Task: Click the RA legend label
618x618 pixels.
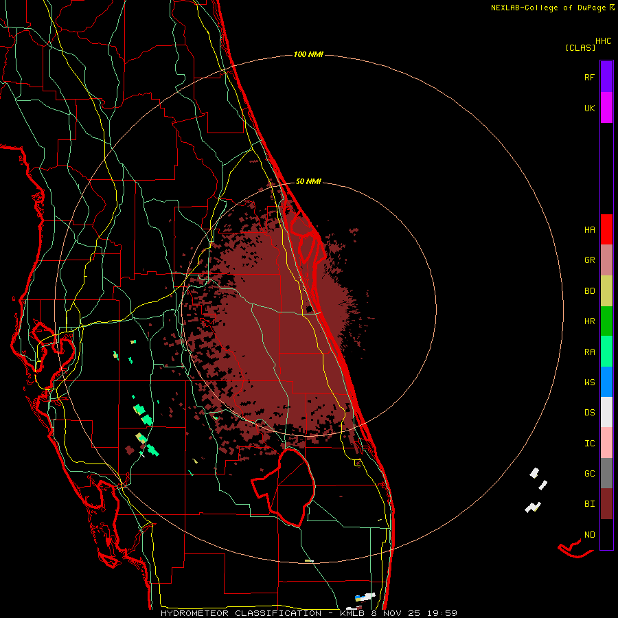Action: (x=589, y=352)
